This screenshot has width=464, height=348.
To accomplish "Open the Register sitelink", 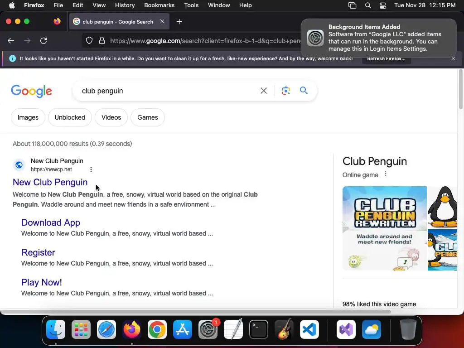I will pyautogui.click(x=38, y=252).
